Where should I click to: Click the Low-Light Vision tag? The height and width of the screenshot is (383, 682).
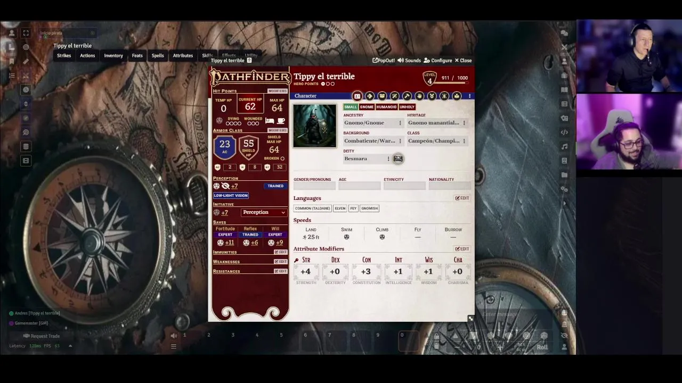231,195
